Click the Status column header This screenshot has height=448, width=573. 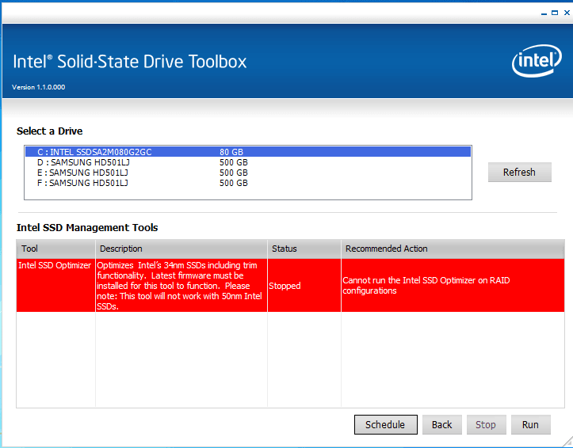pyautogui.click(x=304, y=249)
